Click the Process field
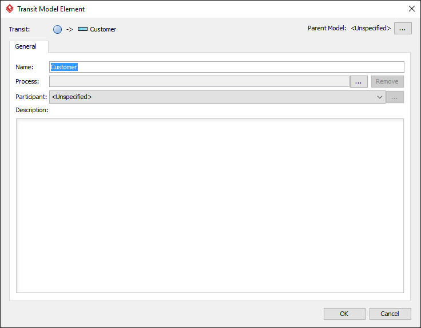The height and width of the screenshot is (328, 421). 199,81
